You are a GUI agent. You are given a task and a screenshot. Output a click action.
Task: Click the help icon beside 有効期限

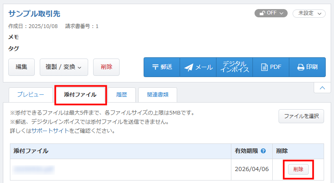tap(263, 151)
